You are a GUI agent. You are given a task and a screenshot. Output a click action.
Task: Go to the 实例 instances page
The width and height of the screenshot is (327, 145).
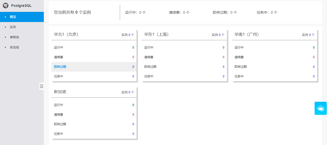click(22, 27)
